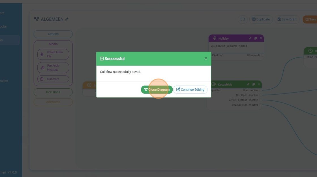Remove the Keuzeblok node
317x177 pixels.
pyautogui.click(x=259, y=84)
